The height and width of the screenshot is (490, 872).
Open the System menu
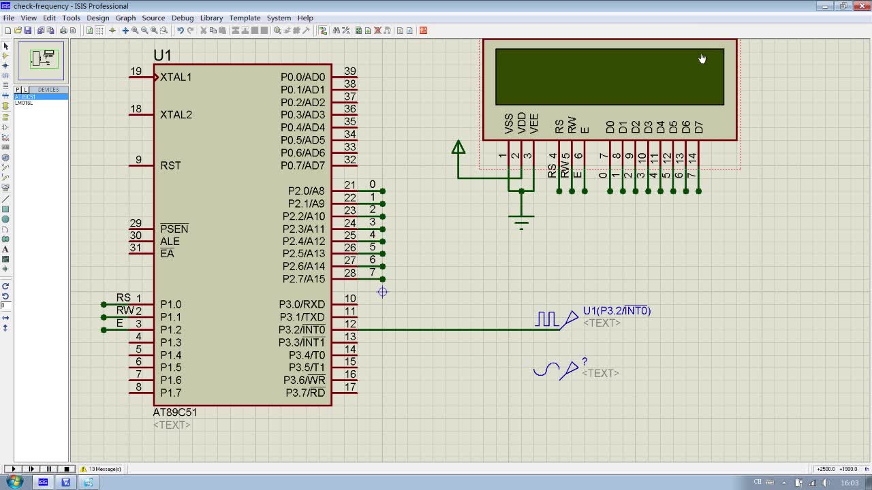click(x=279, y=18)
